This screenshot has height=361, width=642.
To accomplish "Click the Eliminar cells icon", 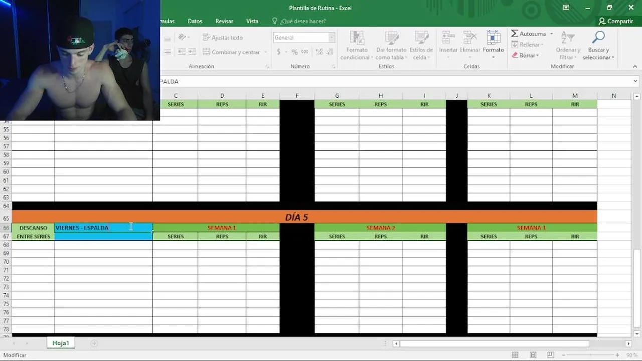I will click(x=470, y=38).
